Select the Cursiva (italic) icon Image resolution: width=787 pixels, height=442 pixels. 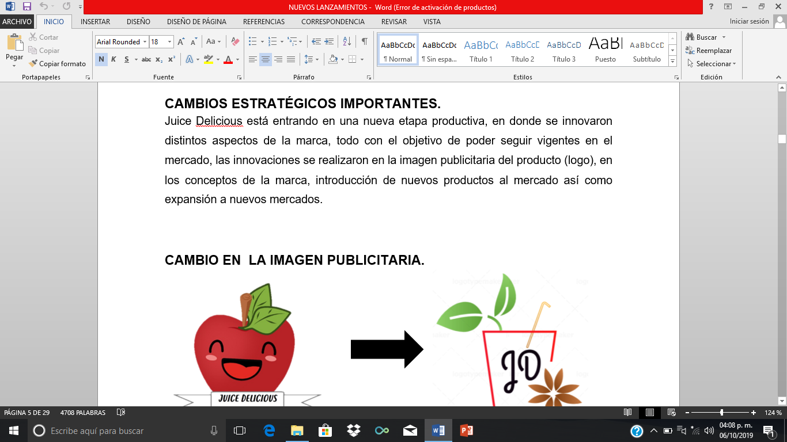point(114,59)
